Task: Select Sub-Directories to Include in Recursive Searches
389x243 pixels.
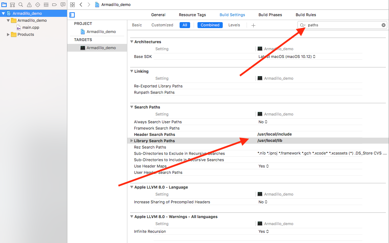Action: 179,160
